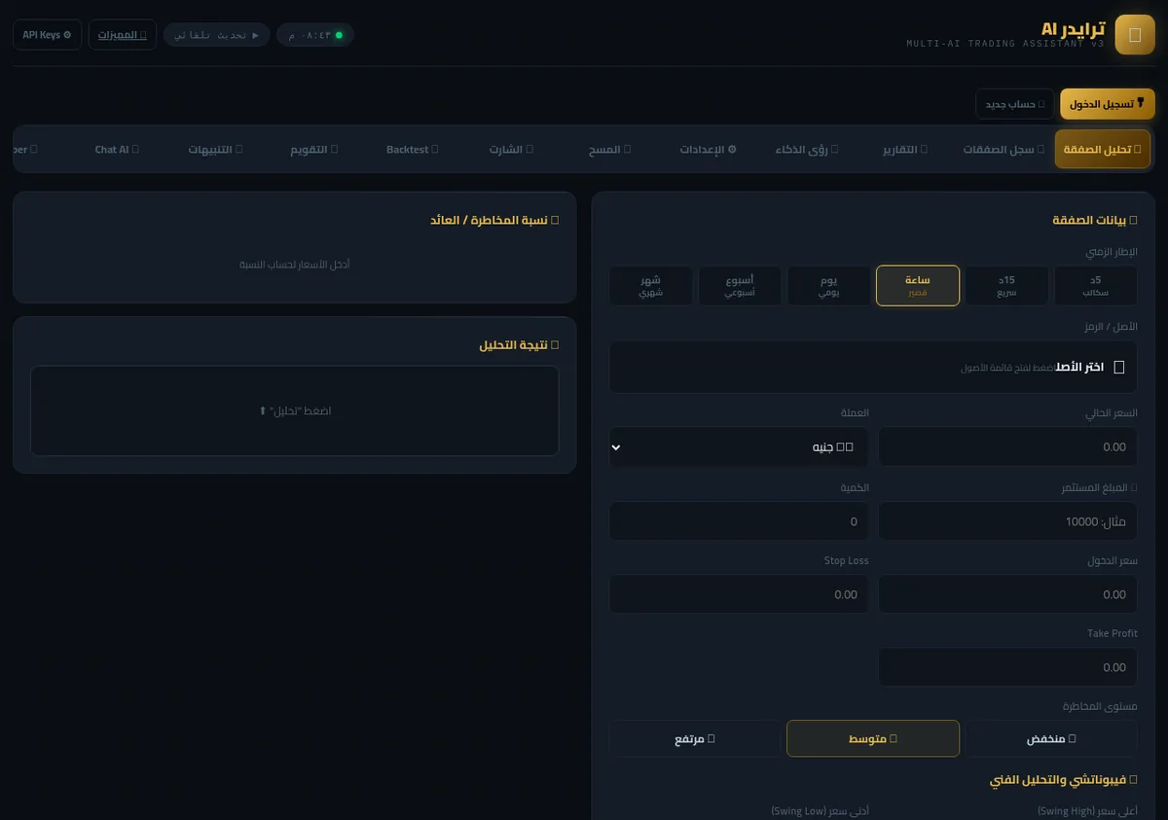1168x820 pixels.
Task: Click بيانات الصفقة section heading
Action: (1094, 221)
